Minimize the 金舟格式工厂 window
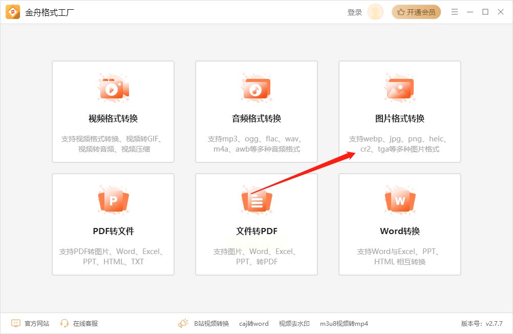The width and height of the screenshot is (513, 334). (470, 12)
